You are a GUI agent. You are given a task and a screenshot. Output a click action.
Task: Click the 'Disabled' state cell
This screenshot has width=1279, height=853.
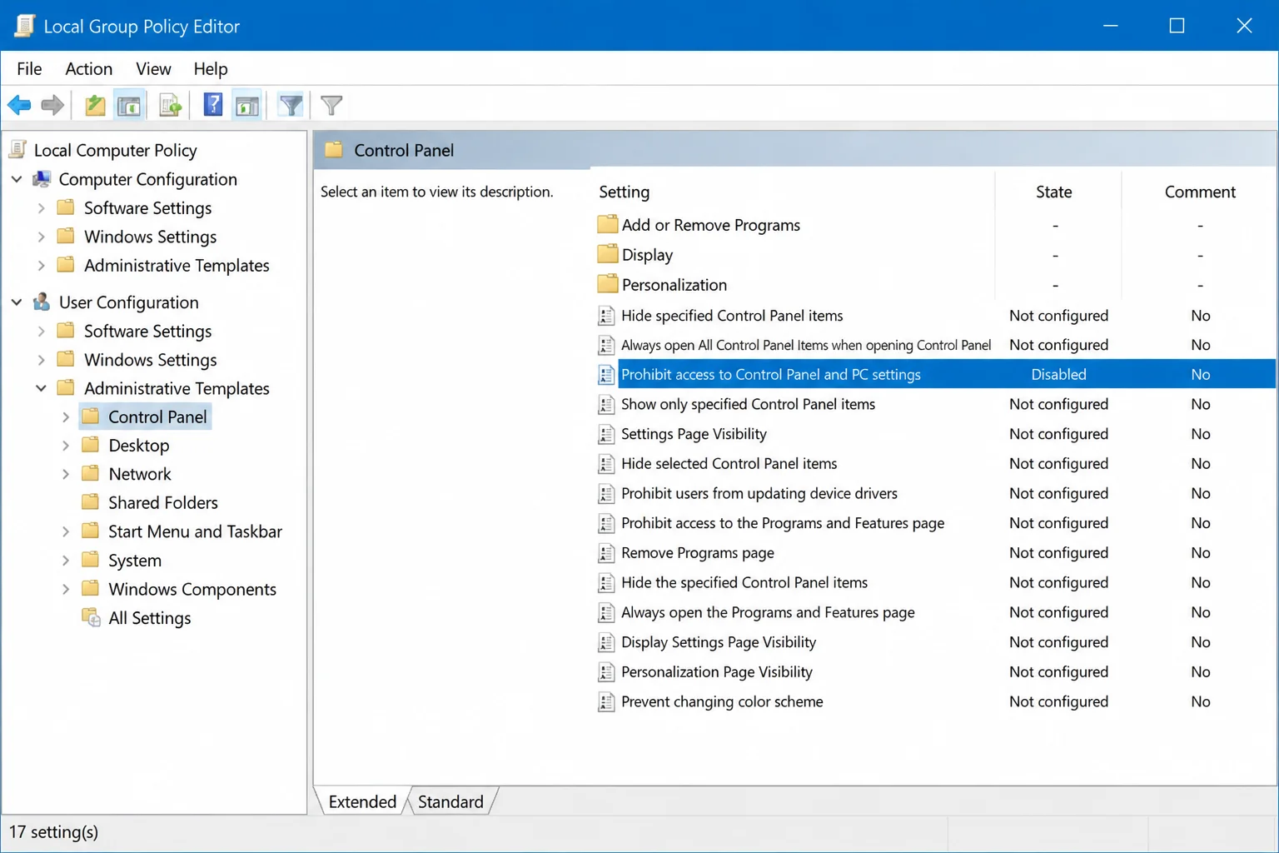pyautogui.click(x=1058, y=374)
